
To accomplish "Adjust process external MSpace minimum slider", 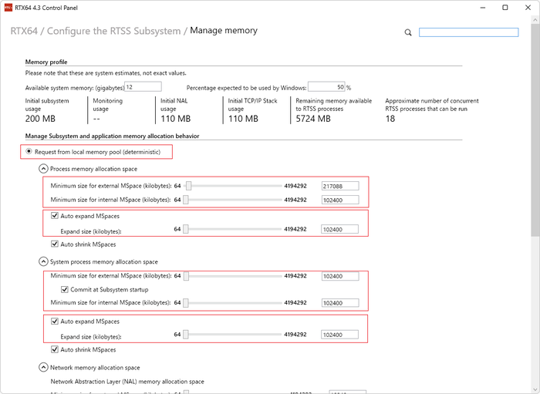I will 188,186.
